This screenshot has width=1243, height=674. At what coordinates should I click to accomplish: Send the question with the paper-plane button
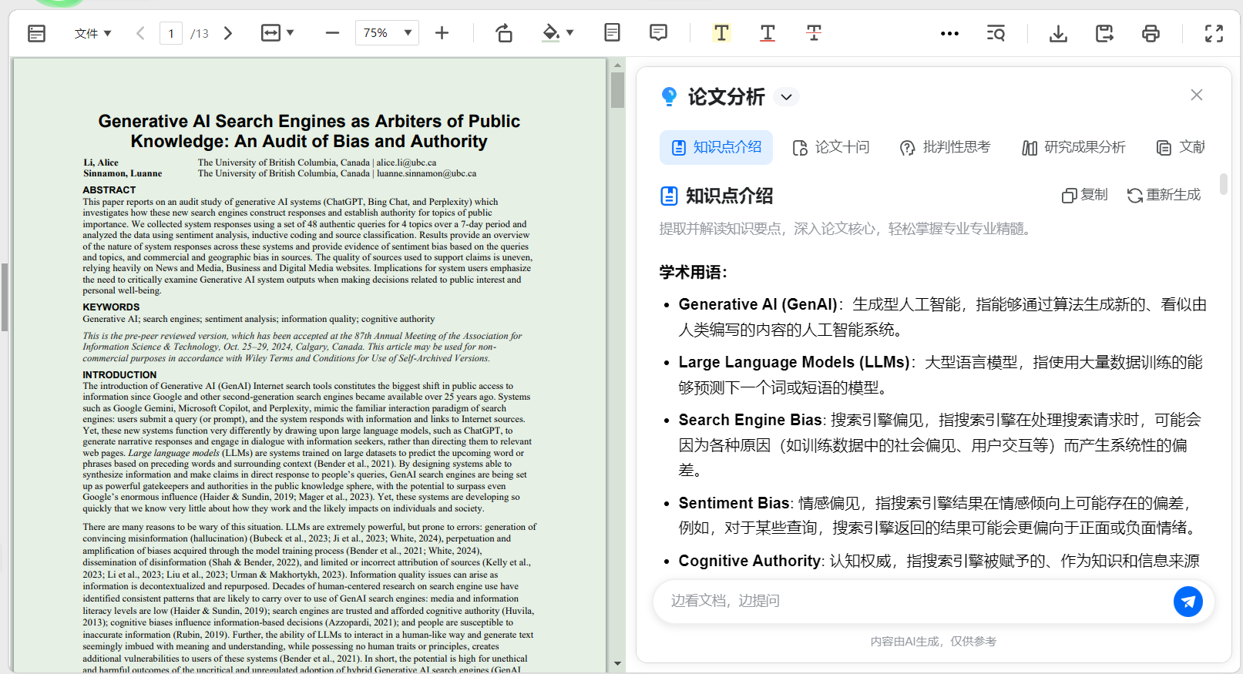pyautogui.click(x=1188, y=601)
